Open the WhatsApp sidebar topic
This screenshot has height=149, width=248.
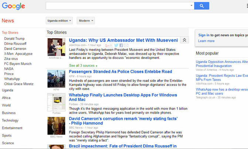point(12,79)
